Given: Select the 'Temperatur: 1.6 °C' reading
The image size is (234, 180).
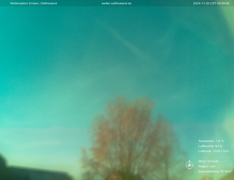Looking at the screenshot, I should click(211, 141).
